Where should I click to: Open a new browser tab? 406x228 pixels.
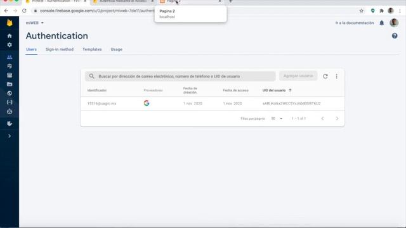[x=230, y=1]
